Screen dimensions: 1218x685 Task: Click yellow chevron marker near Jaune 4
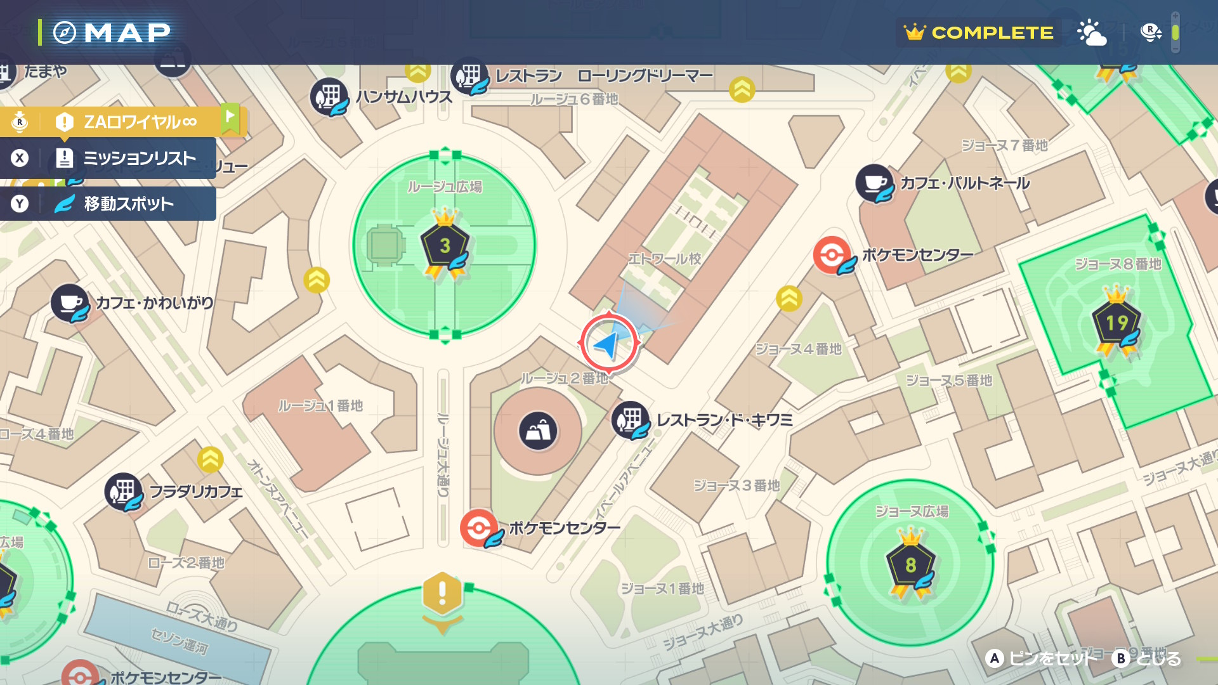click(x=789, y=298)
